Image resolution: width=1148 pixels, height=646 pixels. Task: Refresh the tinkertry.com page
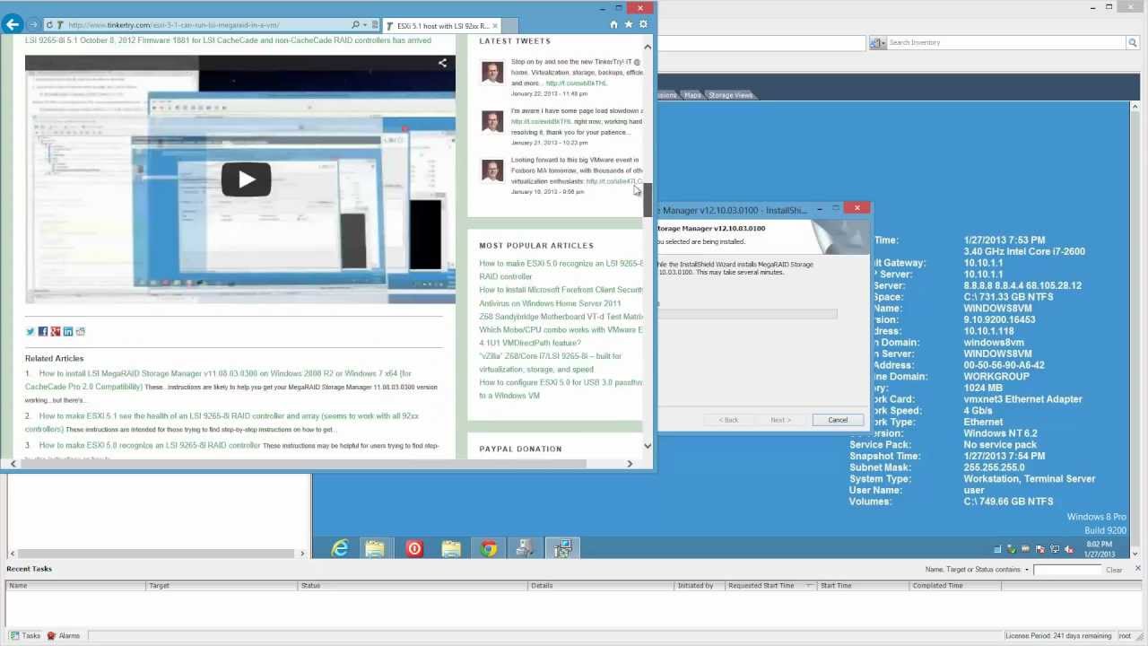[49, 25]
